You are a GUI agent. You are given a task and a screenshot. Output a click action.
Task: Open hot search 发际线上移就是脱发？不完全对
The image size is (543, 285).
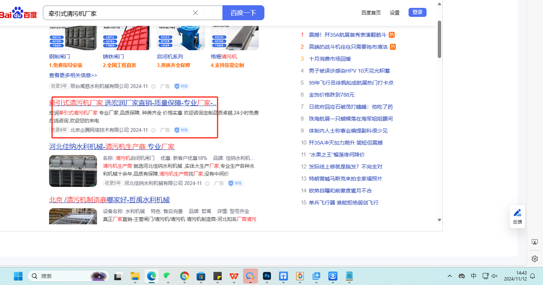(345, 167)
